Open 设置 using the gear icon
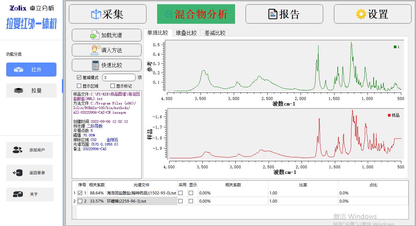This screenshot has width=416, height=226. 361,14
